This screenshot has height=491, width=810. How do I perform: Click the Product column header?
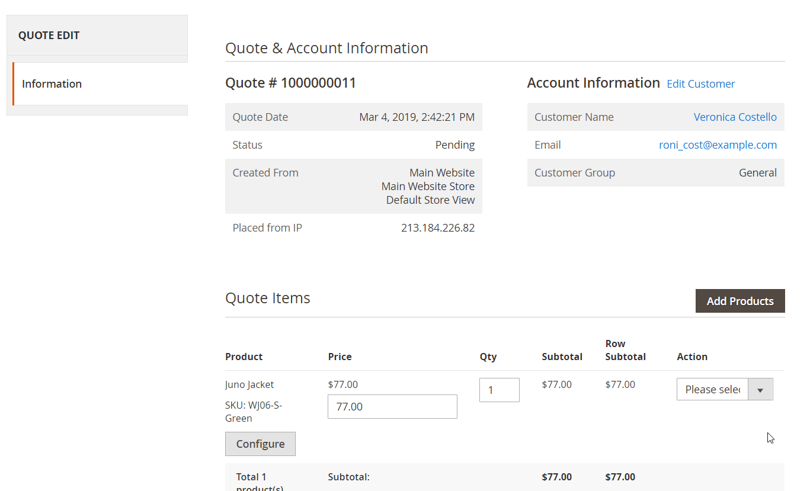(x=244, y=357)
